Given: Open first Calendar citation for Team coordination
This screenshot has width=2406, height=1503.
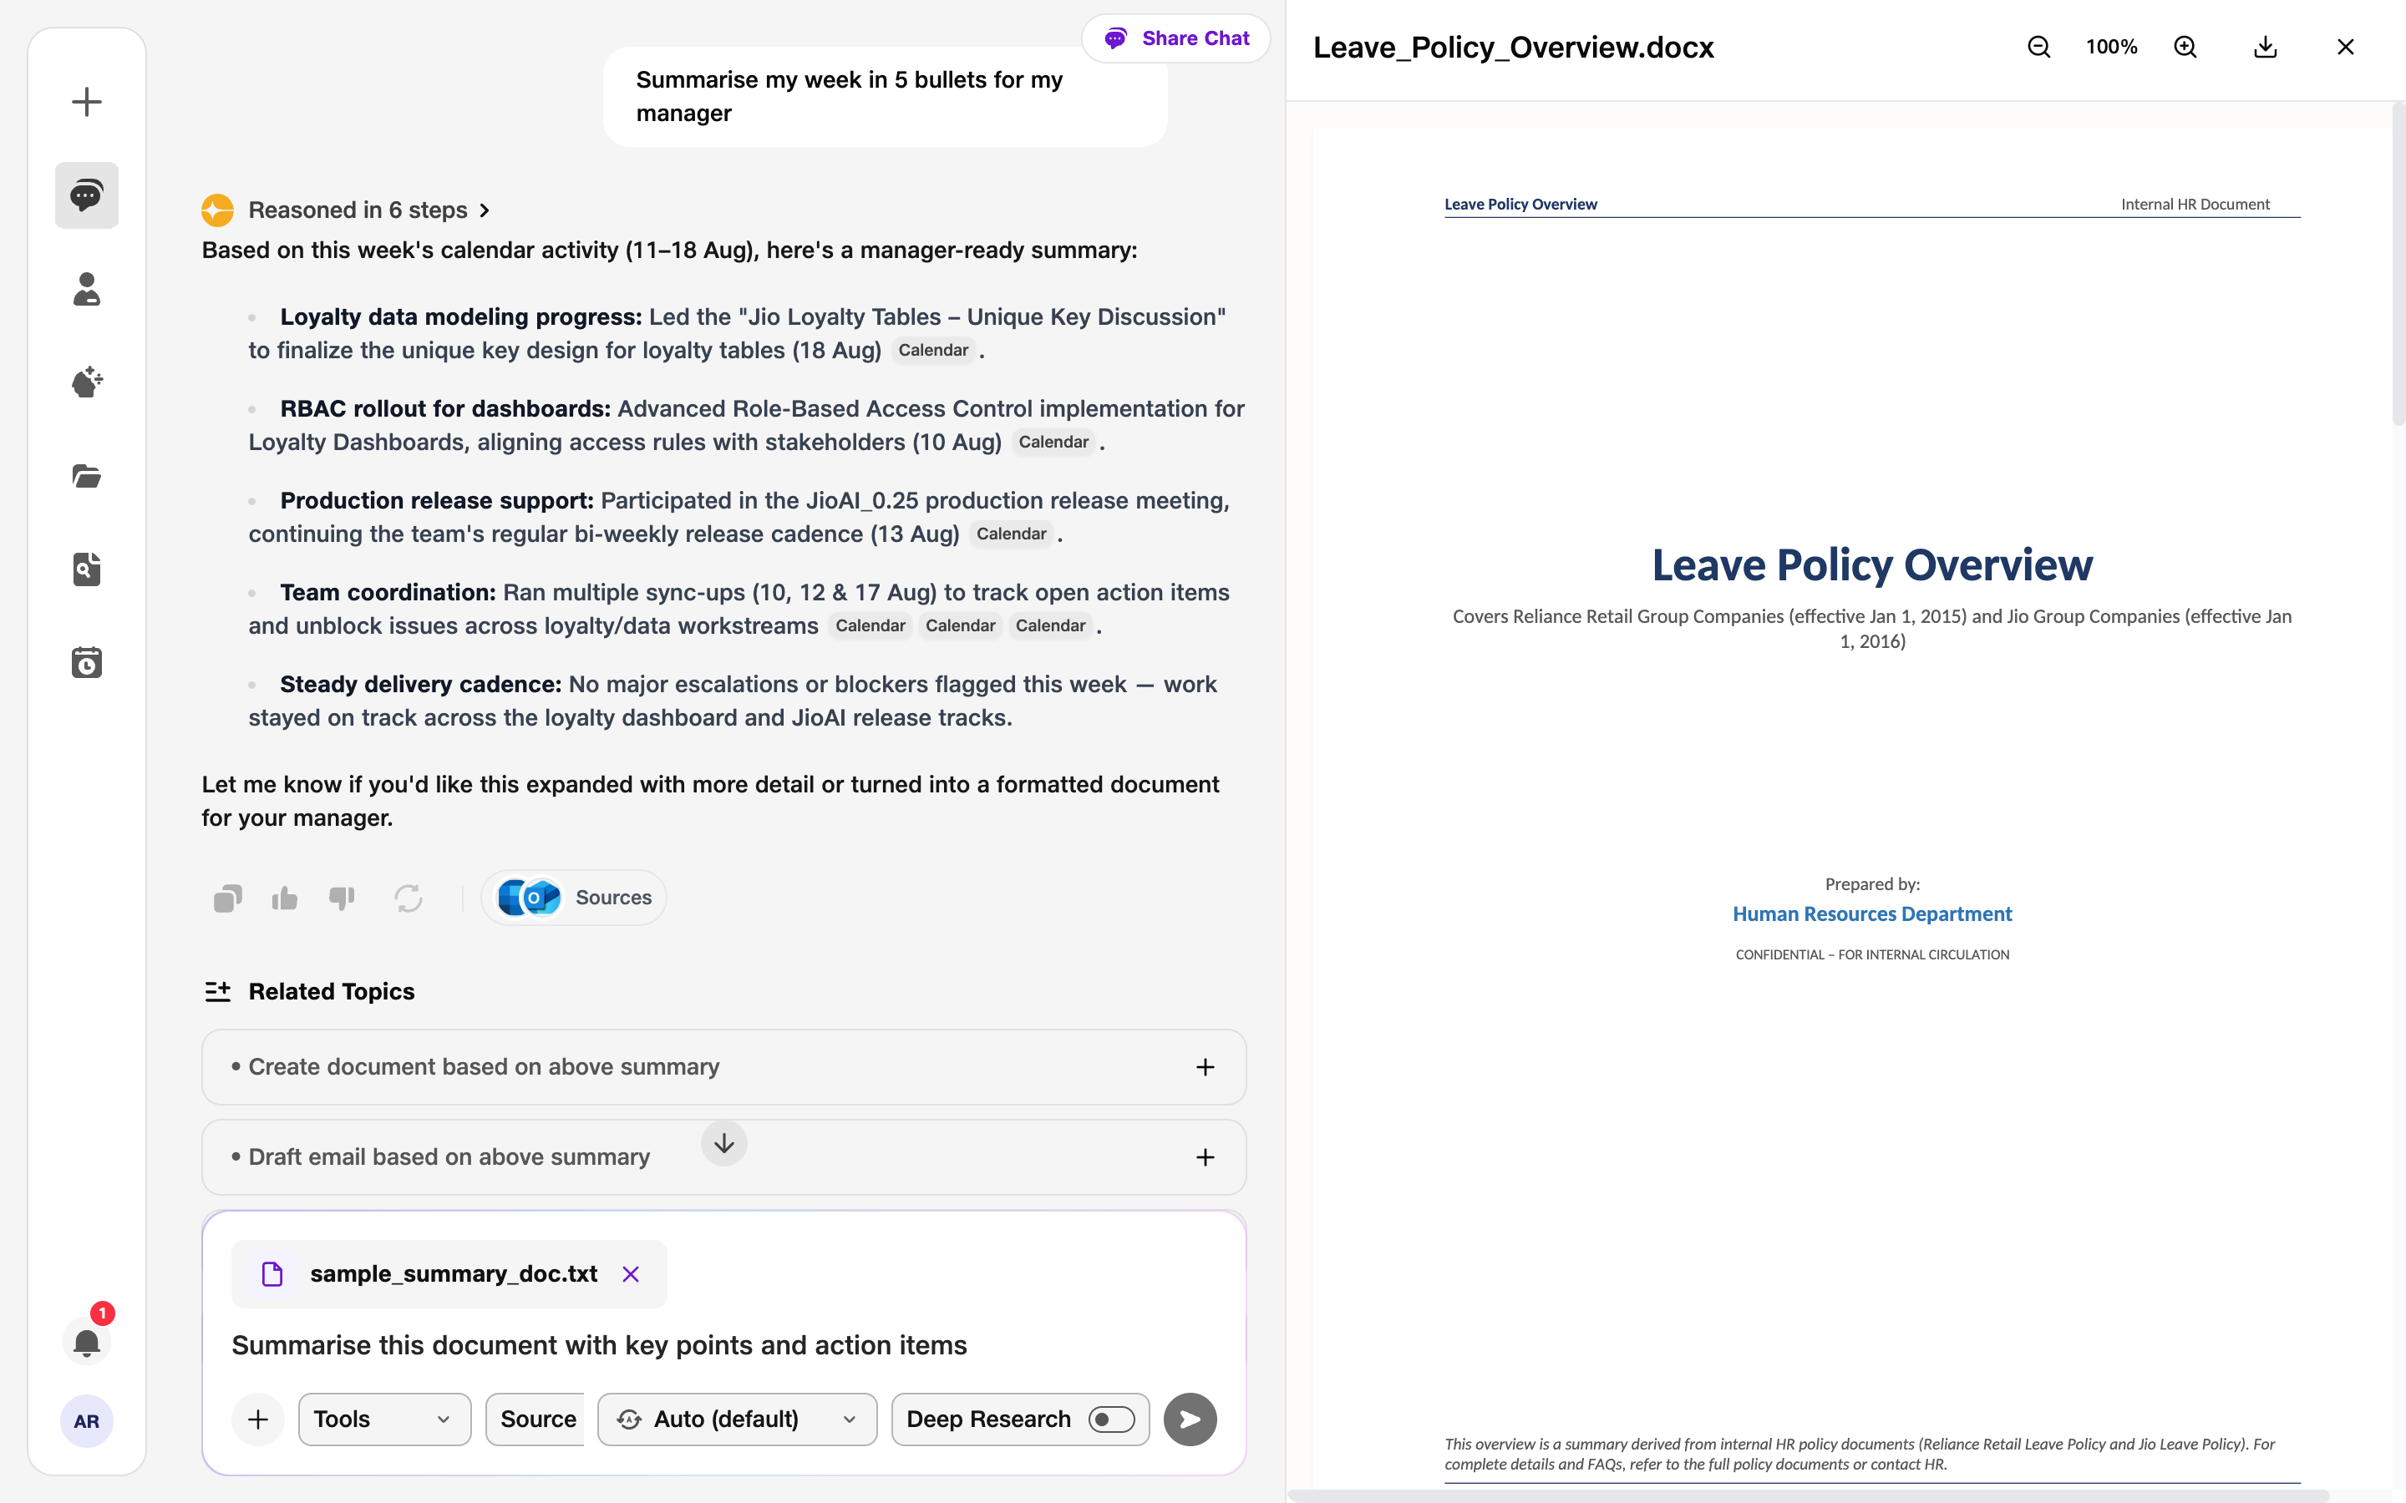Looking at the screenshot, I should coord(870,625).
